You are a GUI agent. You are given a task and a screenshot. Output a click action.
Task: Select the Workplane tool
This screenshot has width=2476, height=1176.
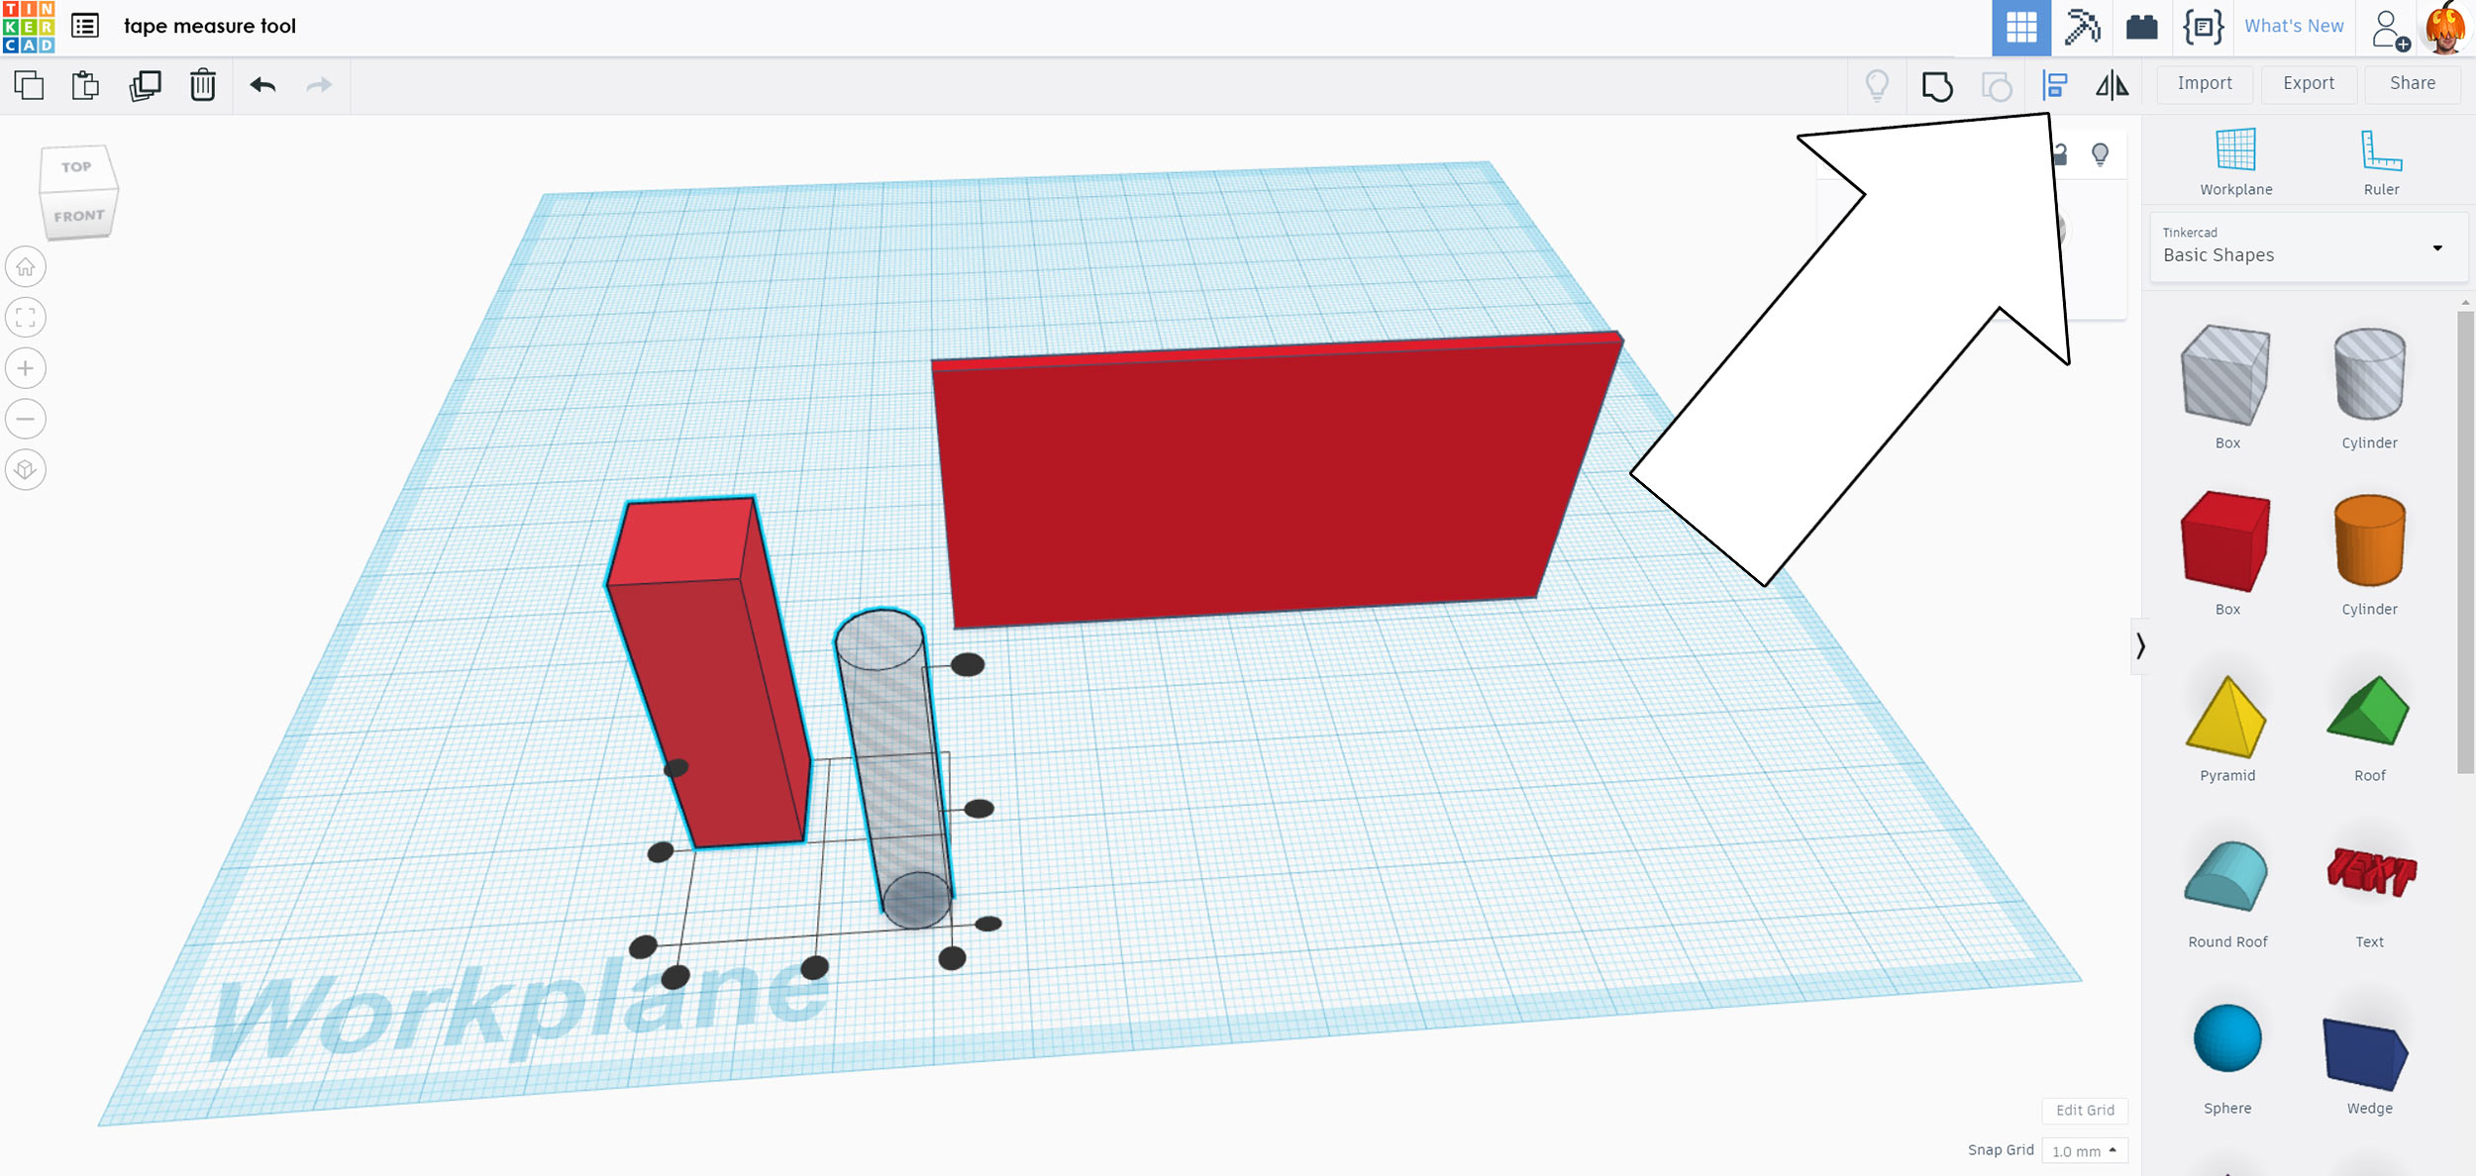[2235, 162]
